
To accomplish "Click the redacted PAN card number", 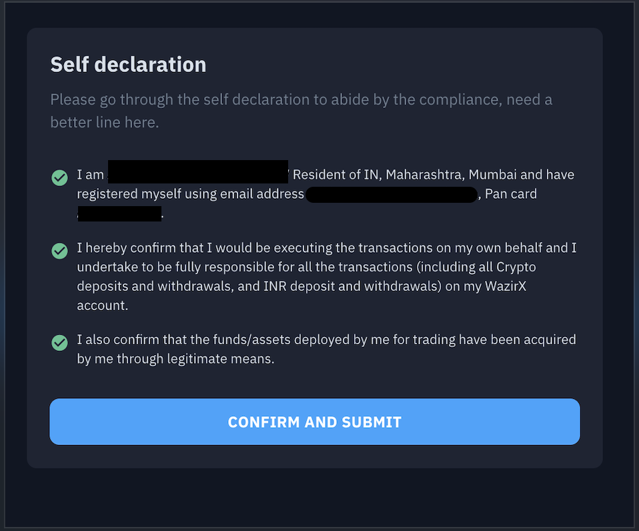I will tap(120, 214).
